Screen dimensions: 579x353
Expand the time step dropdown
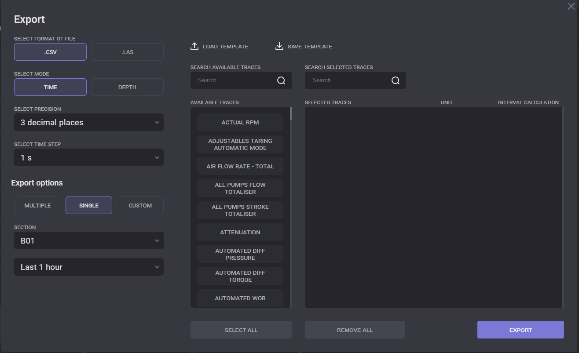(x=89, y=158)
